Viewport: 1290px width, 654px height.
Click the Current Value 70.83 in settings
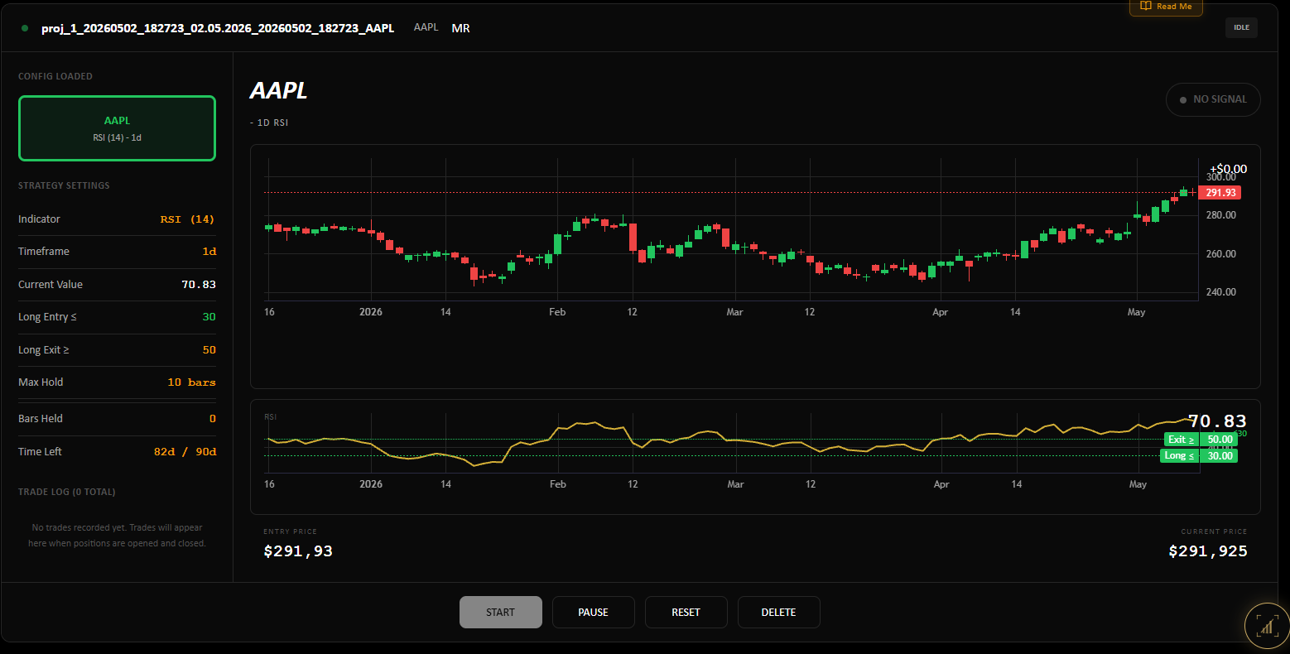point(199,285)
